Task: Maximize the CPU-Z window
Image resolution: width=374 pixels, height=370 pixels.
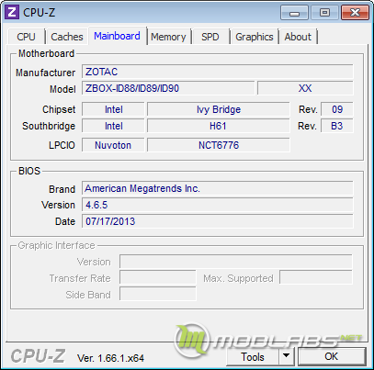Action: coord(324,13)
